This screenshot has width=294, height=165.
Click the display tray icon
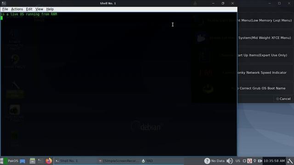[244, 161]
